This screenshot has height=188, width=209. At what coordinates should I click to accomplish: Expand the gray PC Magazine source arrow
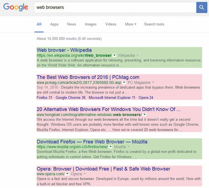(x=153, y=82)
